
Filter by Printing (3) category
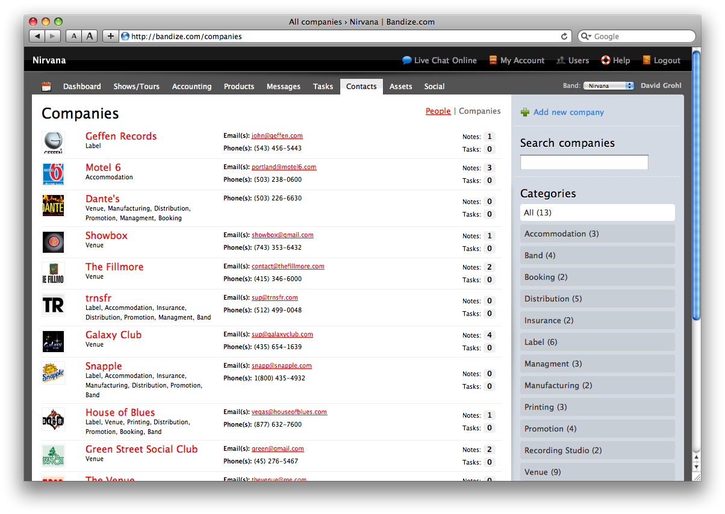coord(597,407)
